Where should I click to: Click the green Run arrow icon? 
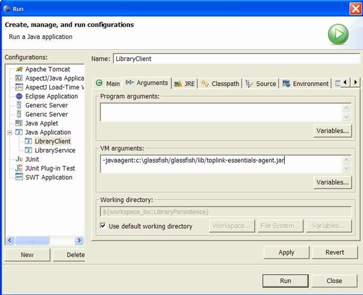[338, 35]
